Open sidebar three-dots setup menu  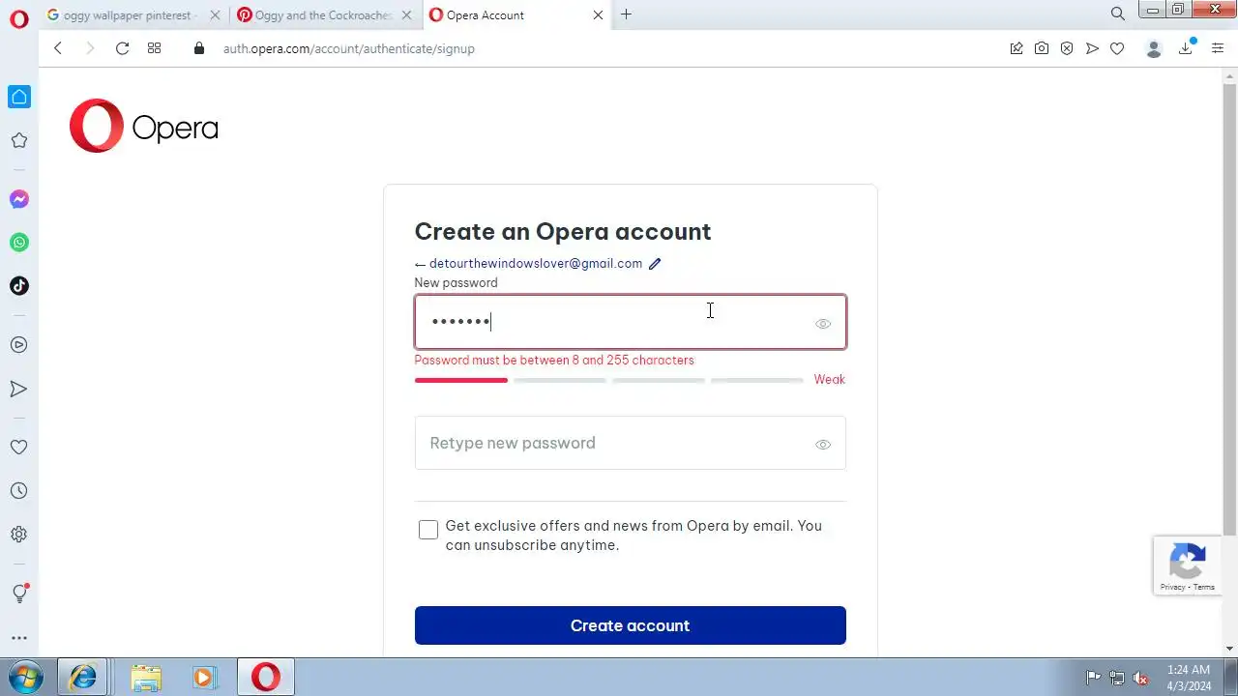coord(18,638)
